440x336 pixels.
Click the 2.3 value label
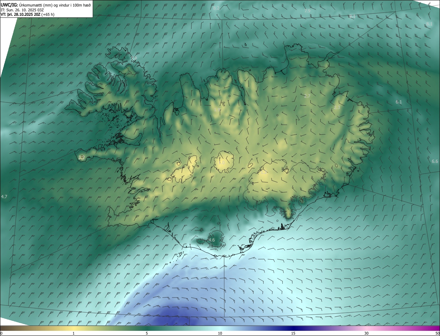click(x=337, y=108)
